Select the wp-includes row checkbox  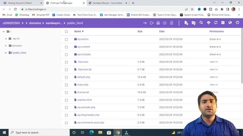(66, 54)
